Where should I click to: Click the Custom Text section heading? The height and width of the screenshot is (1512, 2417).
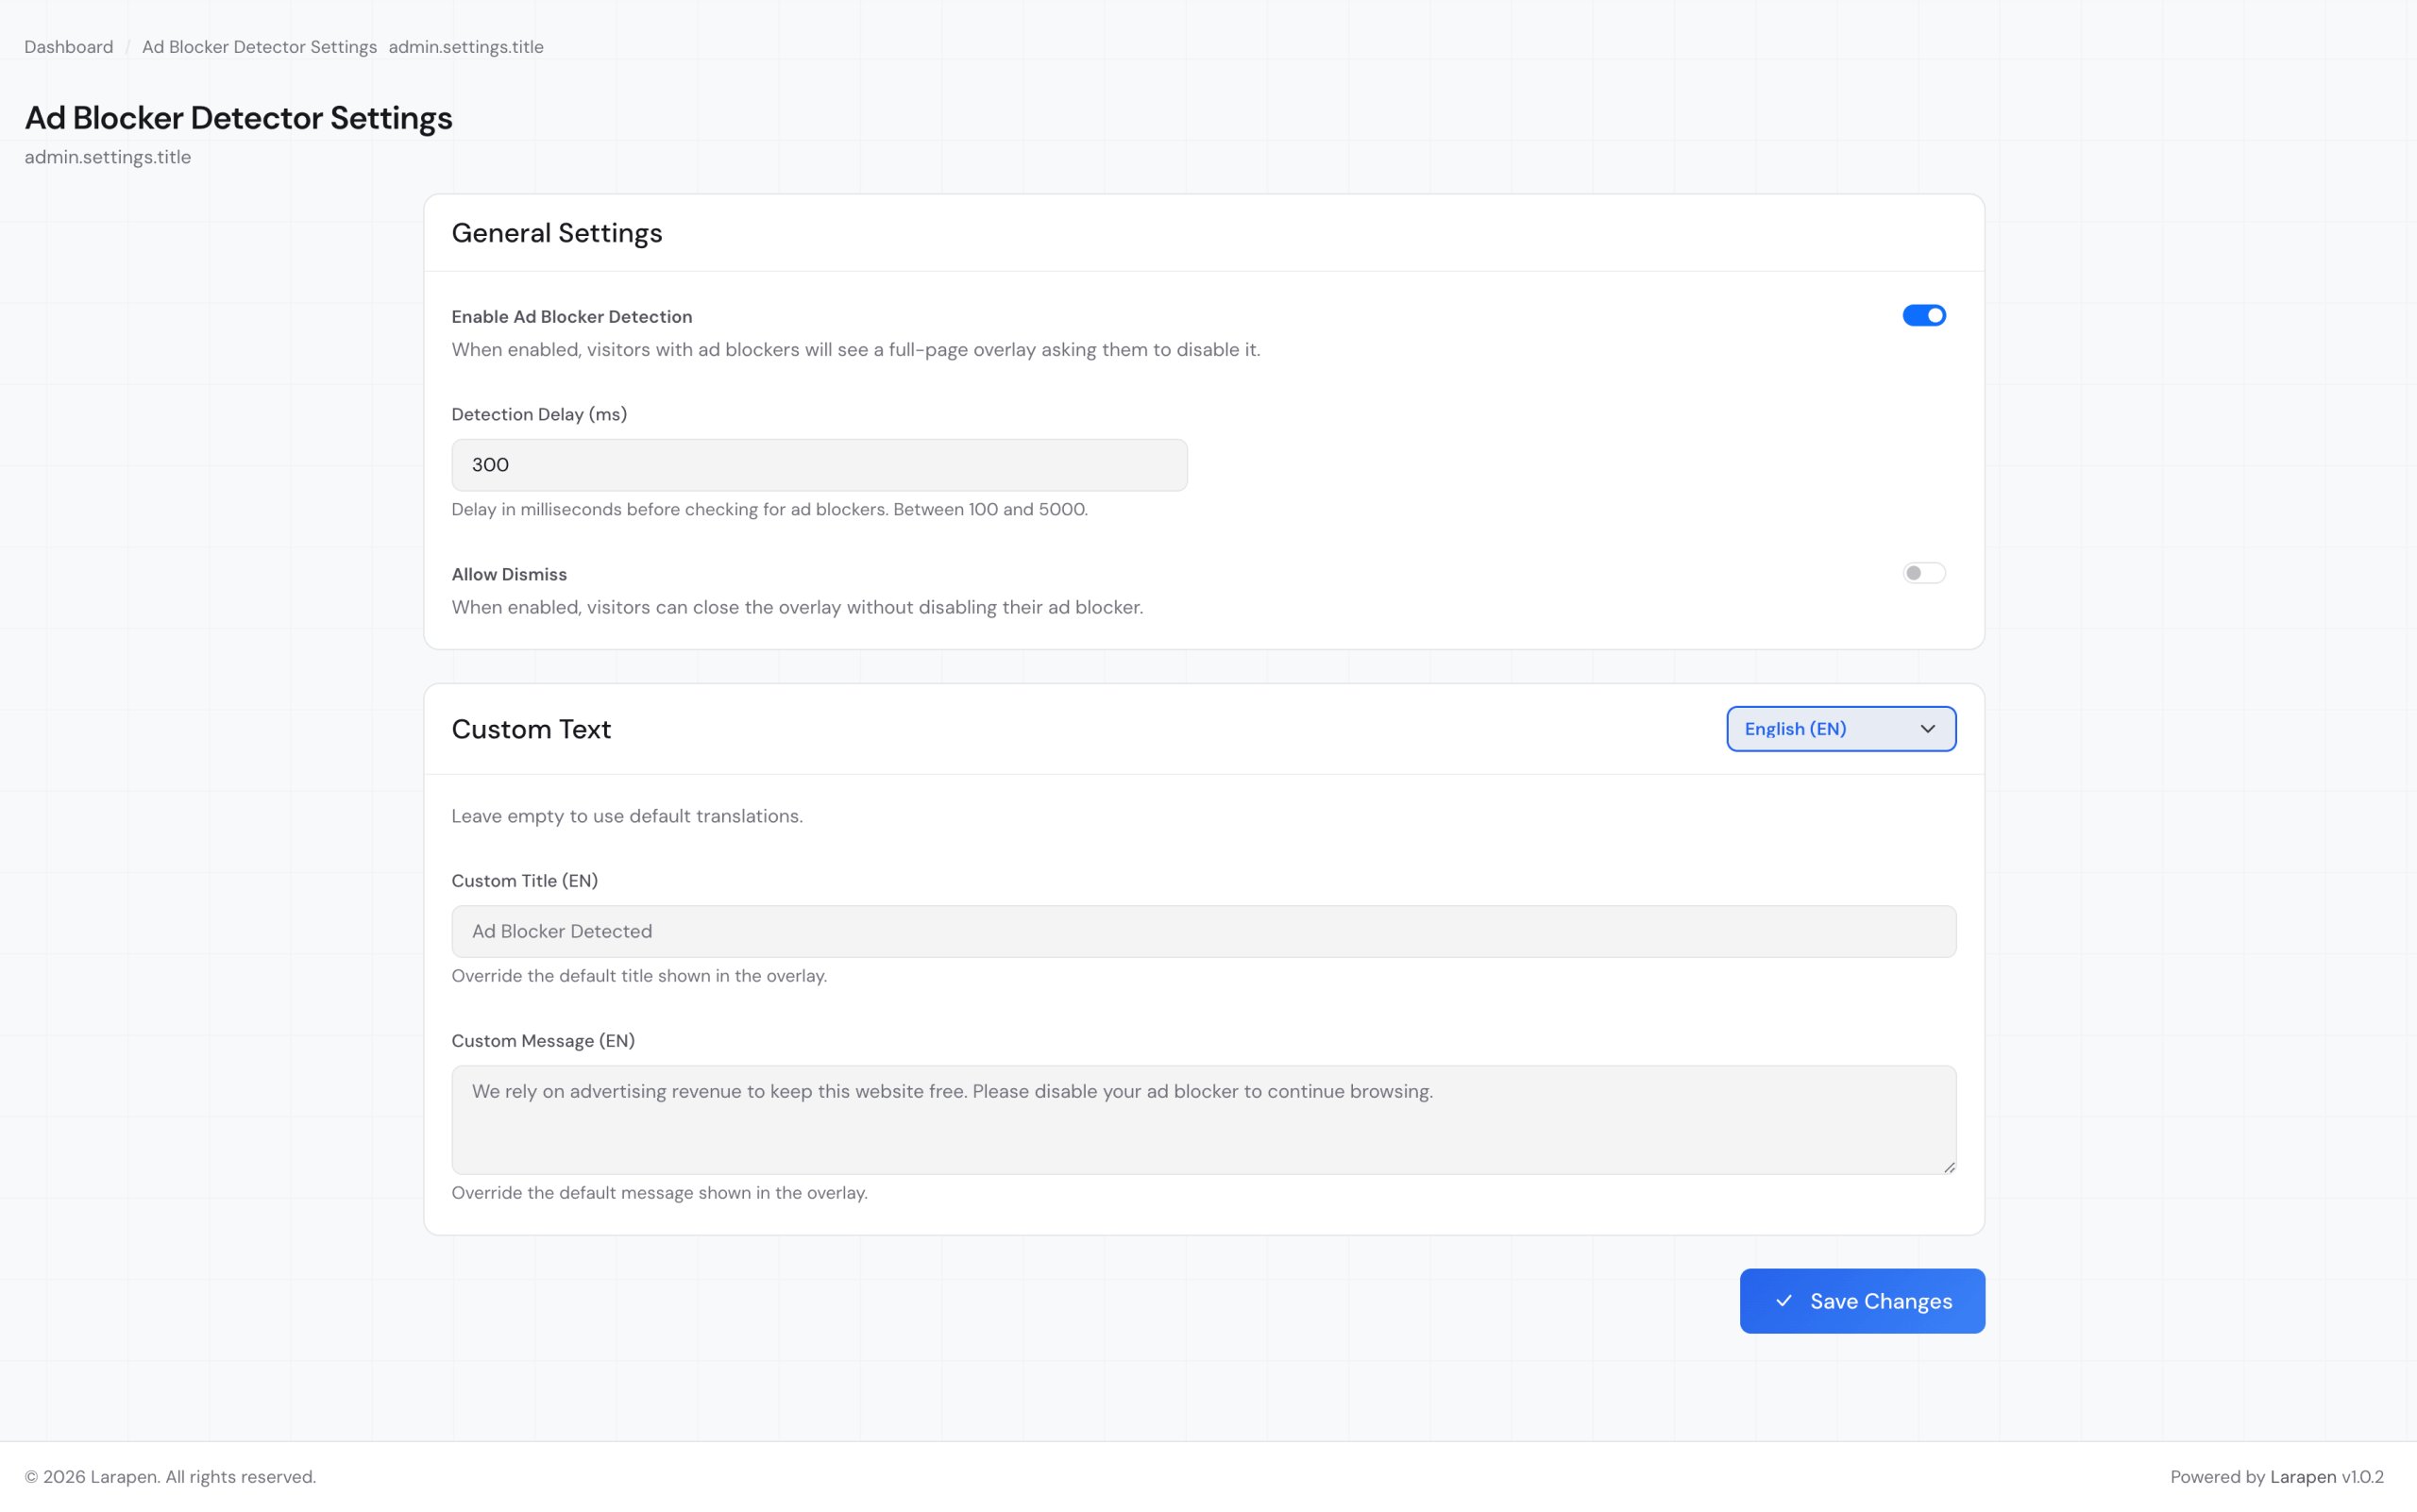531,729
